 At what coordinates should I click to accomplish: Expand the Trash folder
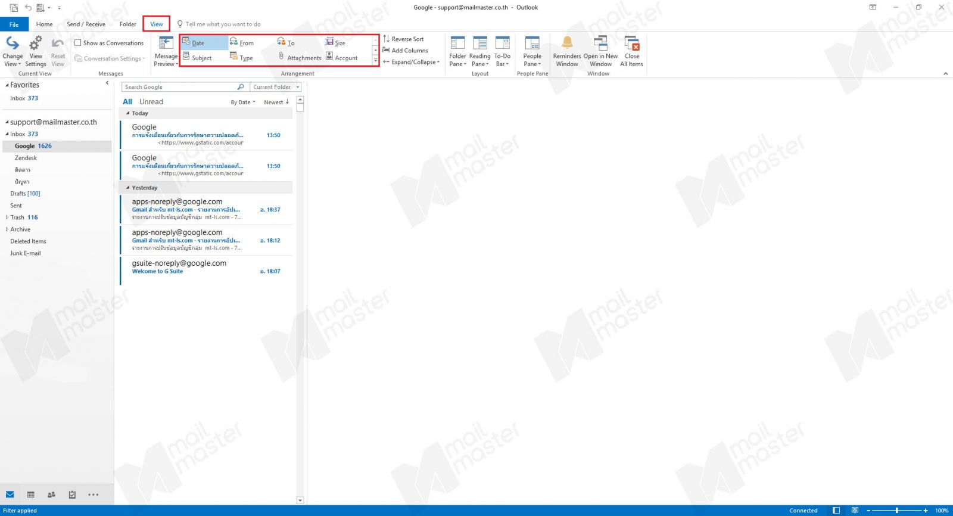(7, 217)
